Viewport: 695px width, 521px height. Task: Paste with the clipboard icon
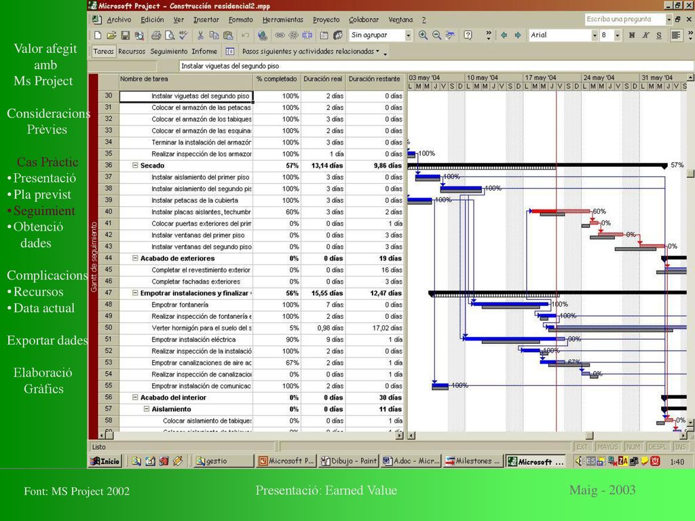[x=228, y=35]
